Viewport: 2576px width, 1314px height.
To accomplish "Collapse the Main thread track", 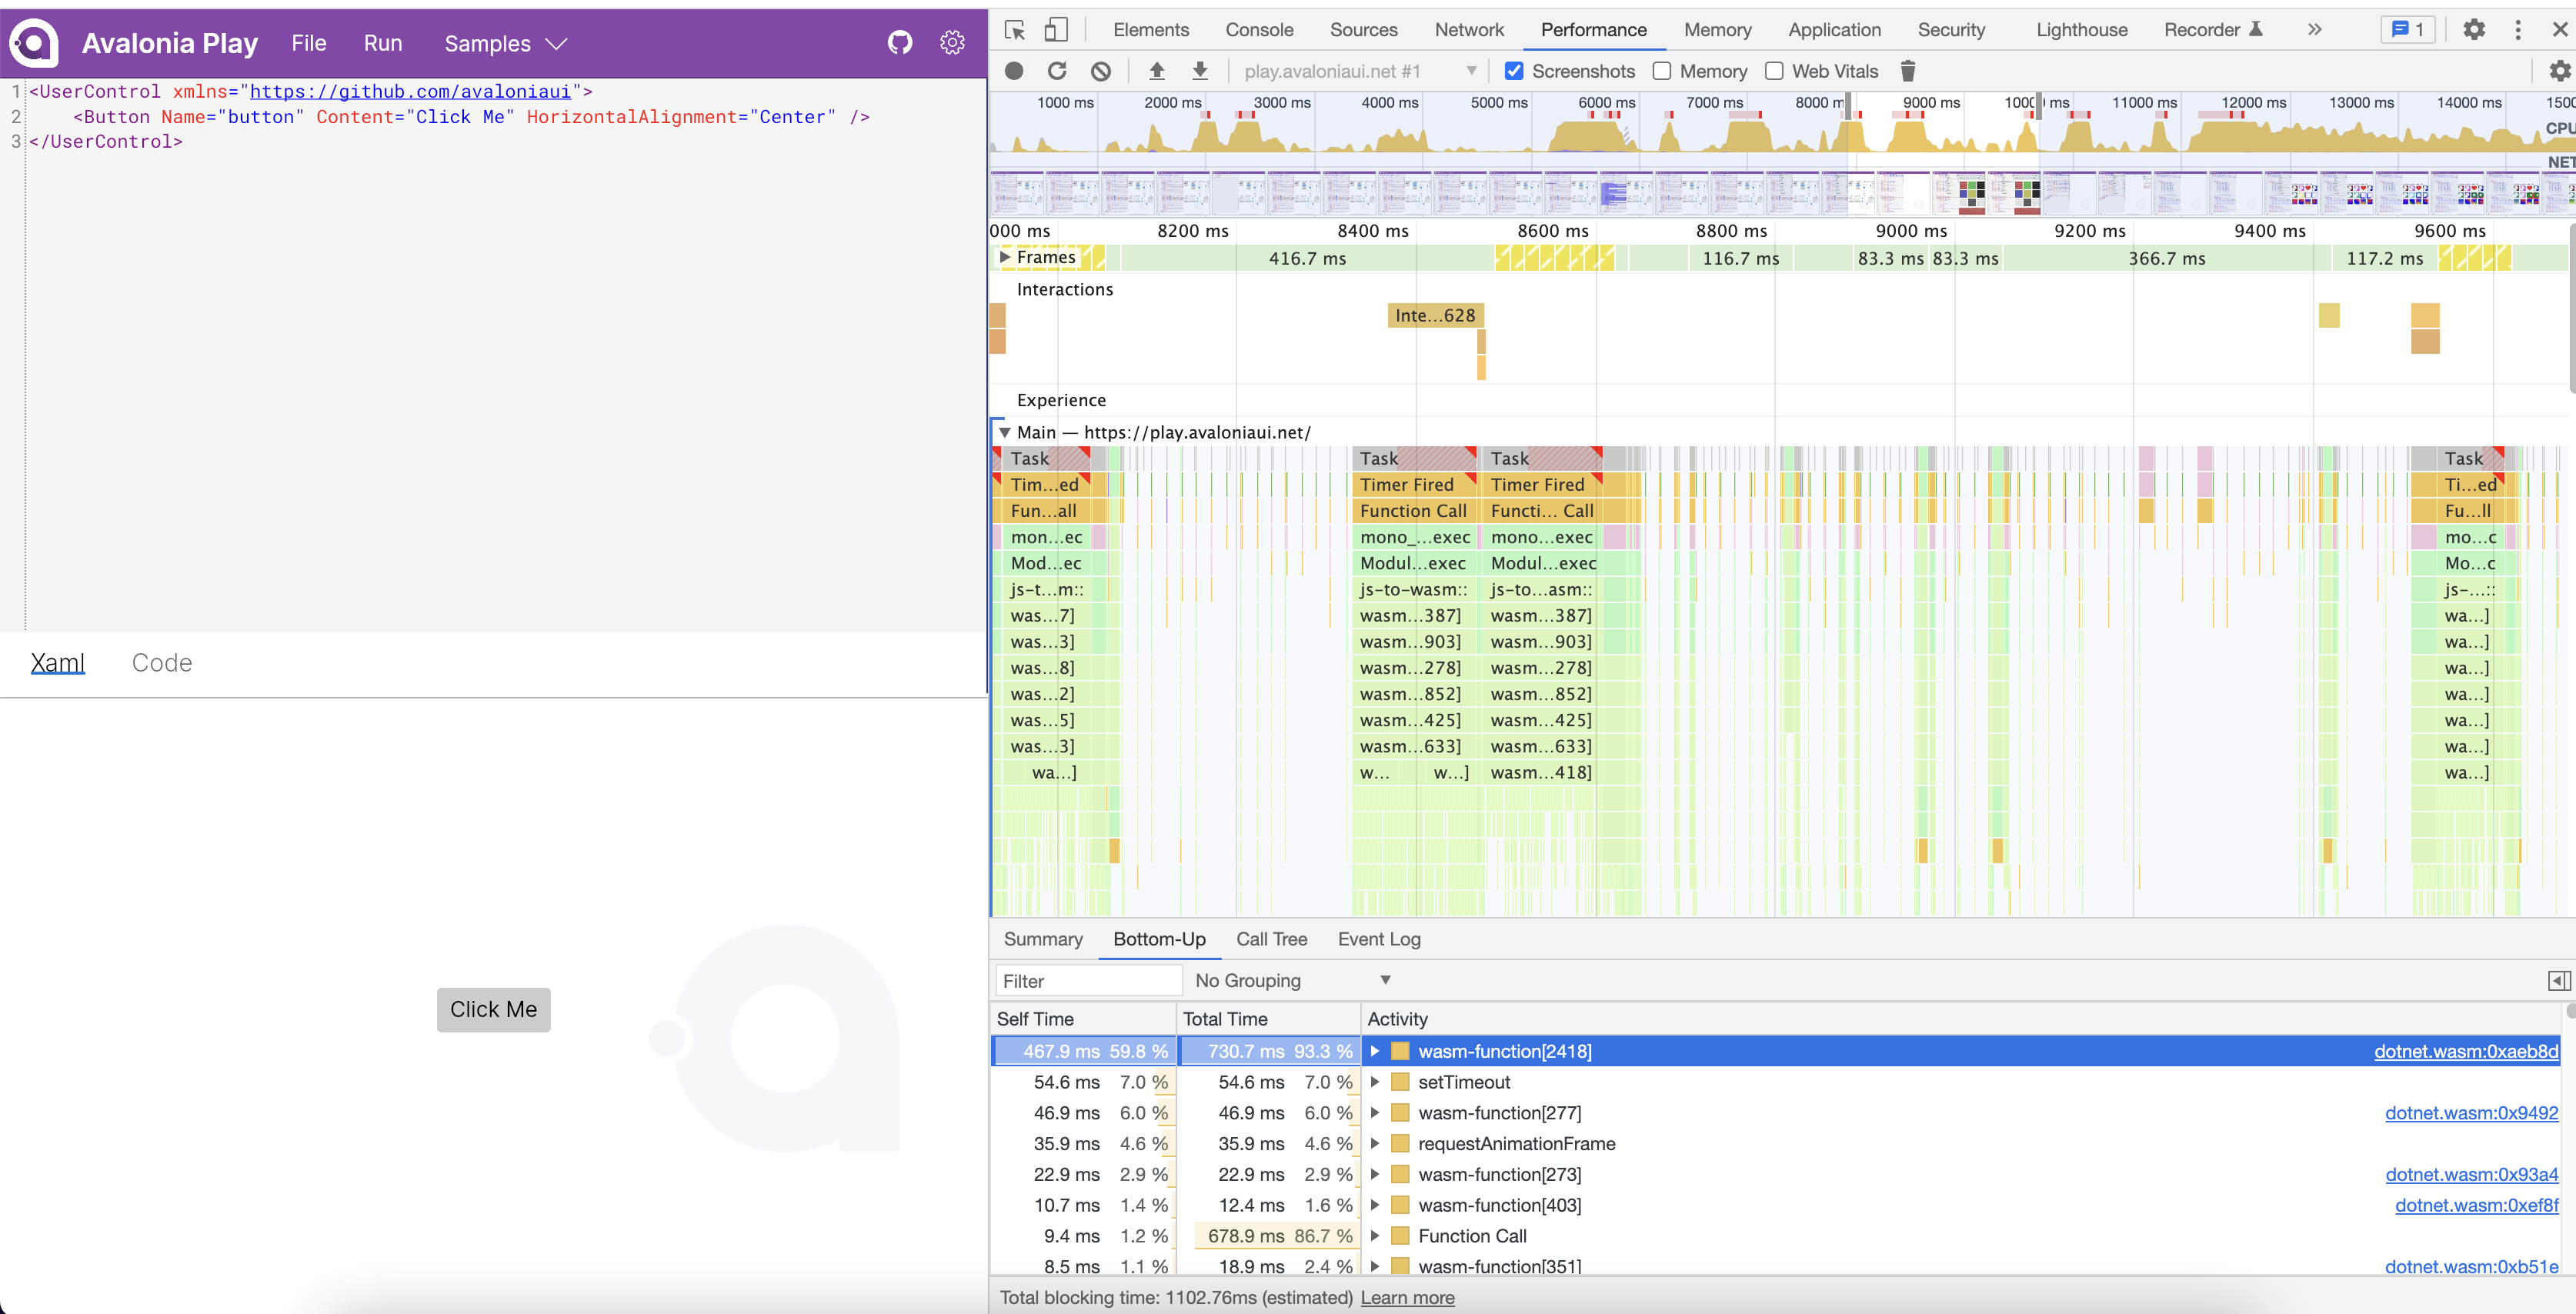I will (x=1005, y=432).
